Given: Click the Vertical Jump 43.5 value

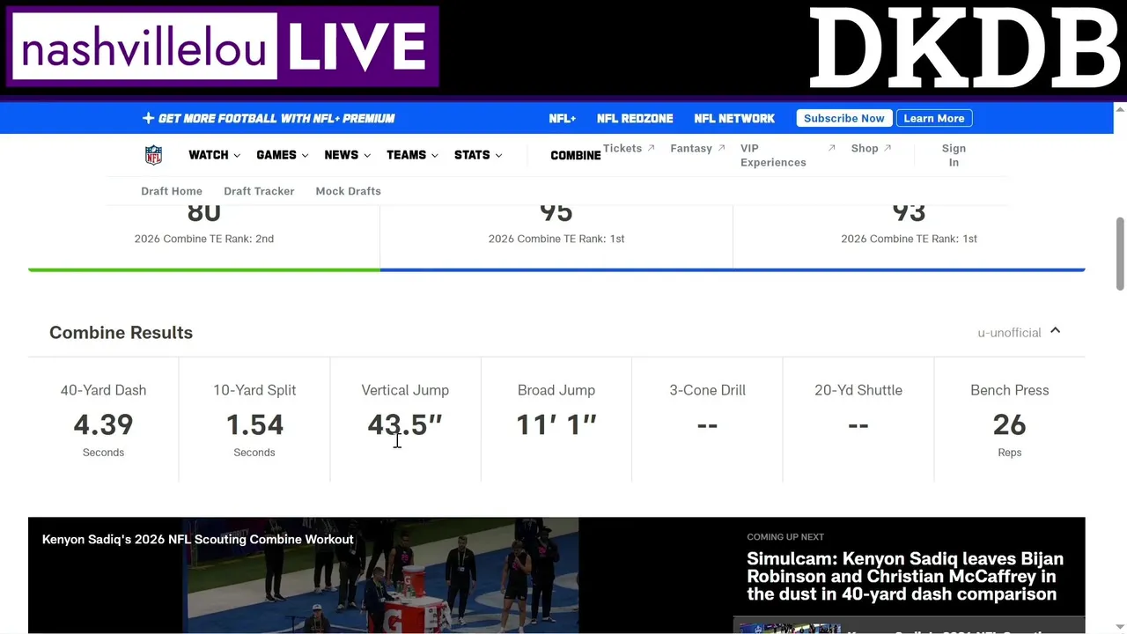Looking at the screenshot, I should (405, 425).
